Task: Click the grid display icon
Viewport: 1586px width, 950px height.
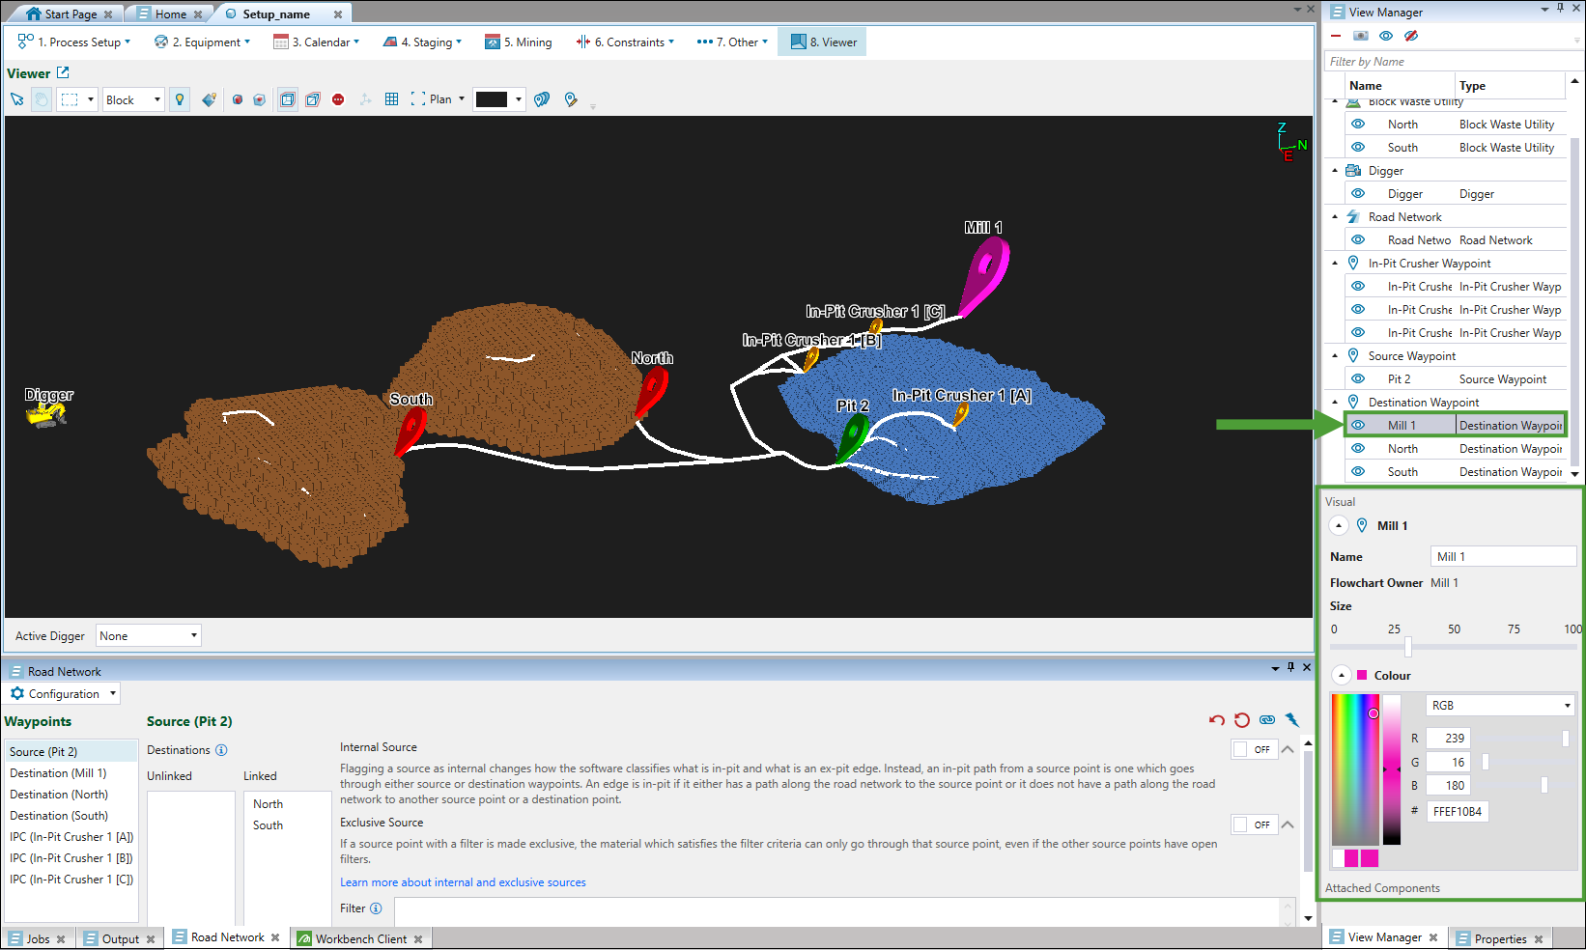Action: pos(391,99)
